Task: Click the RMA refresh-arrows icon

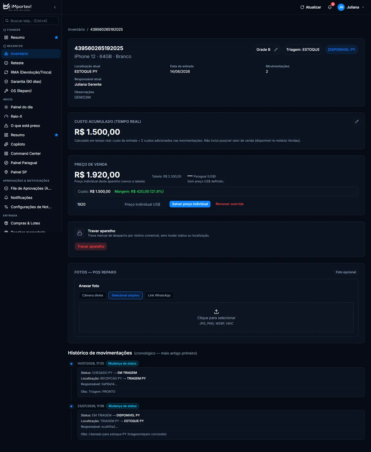Action: [6, 72]
